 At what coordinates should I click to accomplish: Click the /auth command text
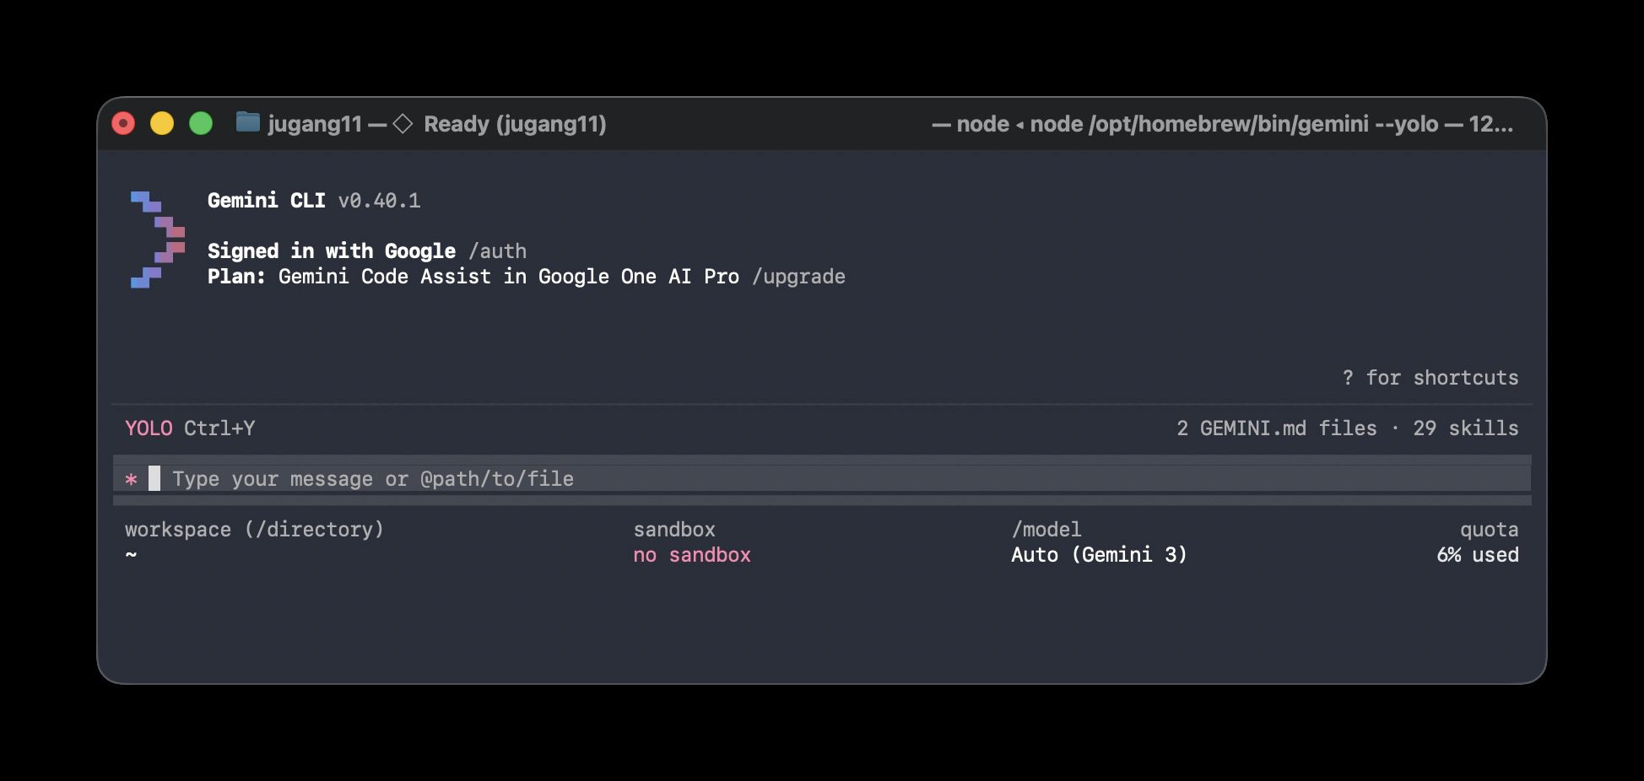point(498,251)
